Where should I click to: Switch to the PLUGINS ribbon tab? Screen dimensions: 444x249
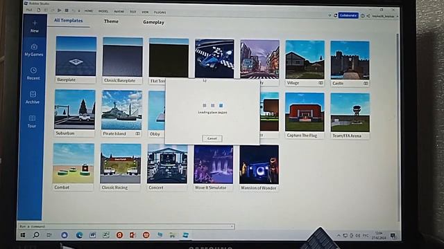(160, 12)
